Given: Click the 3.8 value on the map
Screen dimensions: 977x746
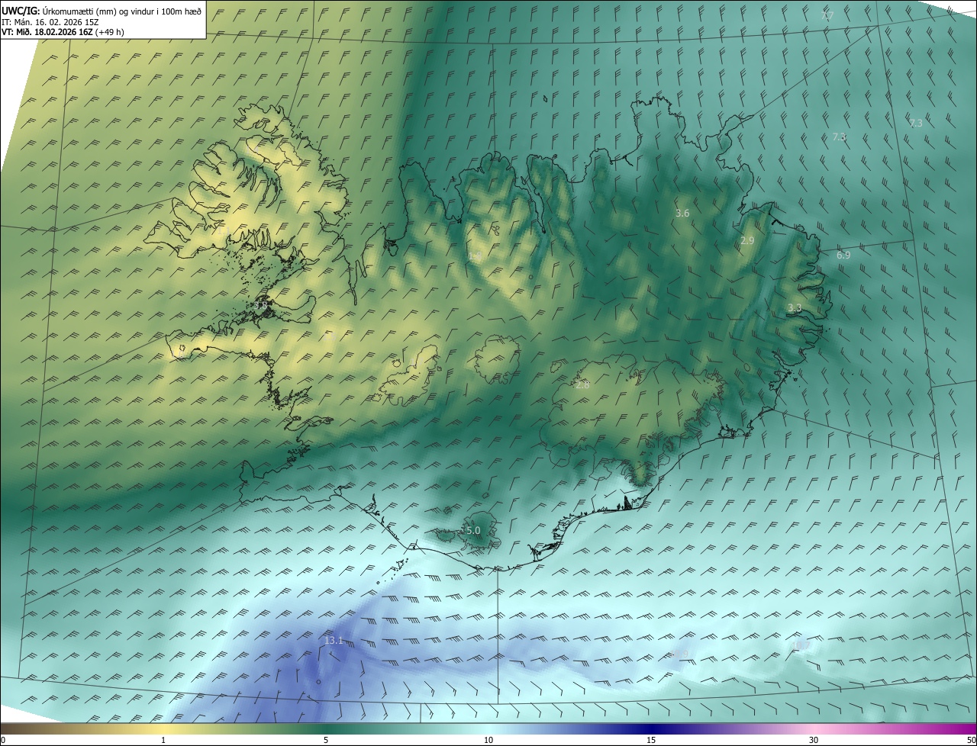Looking at the screenshot, I should 260,305.
